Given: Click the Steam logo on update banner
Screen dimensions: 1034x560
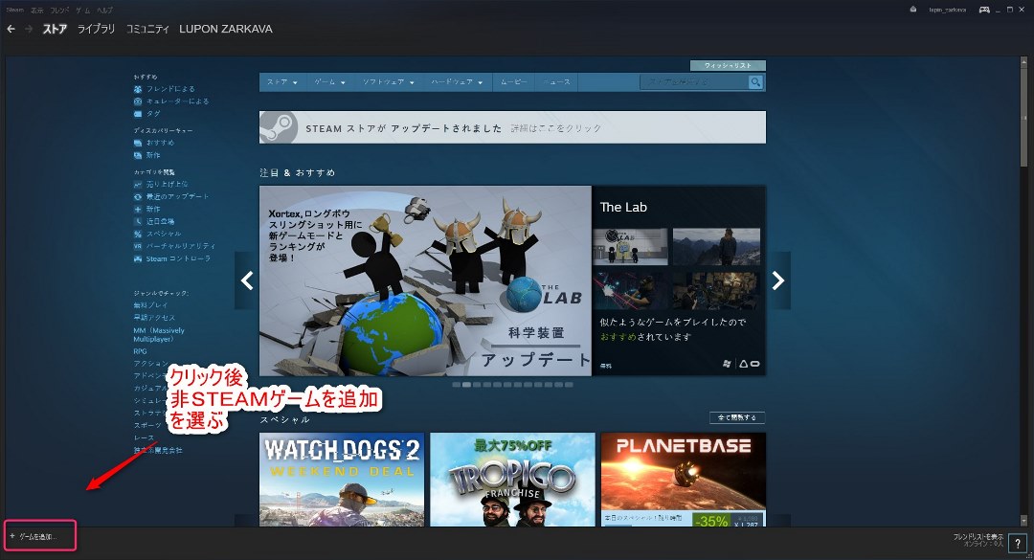Looking at the screenshot, I should [x=279, y=127].
